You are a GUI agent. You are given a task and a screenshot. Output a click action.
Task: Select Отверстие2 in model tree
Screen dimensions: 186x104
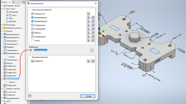click(x=11, y=69)
